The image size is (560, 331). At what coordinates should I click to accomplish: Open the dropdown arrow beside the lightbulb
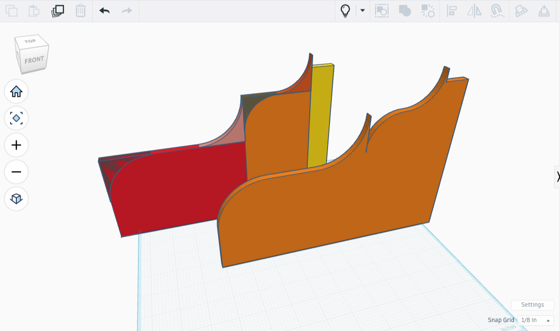coord(363,11)
